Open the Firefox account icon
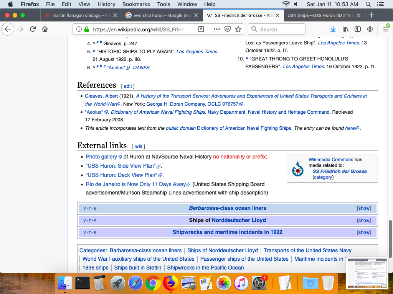The height and width of the screenshot is (294, 393). click(370, 29)
